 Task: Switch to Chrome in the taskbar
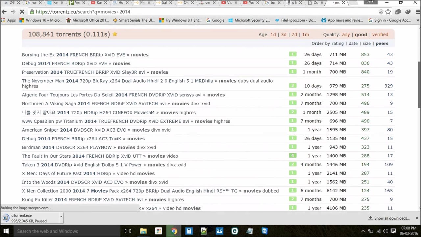(x=174, y=231)
